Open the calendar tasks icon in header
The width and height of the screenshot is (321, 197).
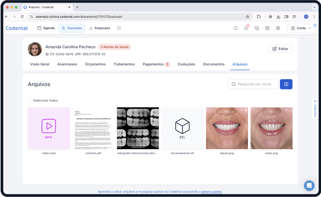(267, 28)
